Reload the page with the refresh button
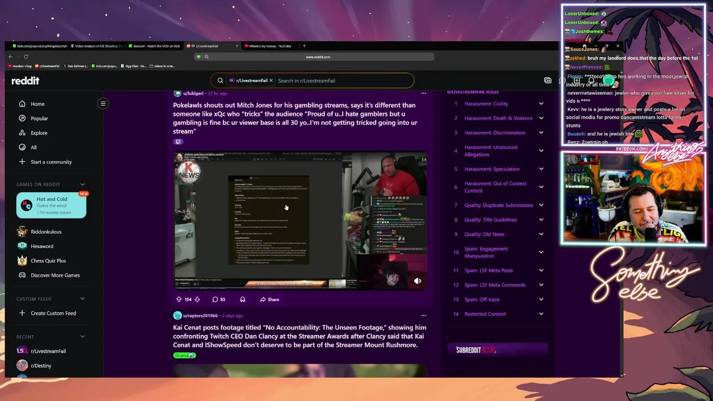 (x=26, y=56)
